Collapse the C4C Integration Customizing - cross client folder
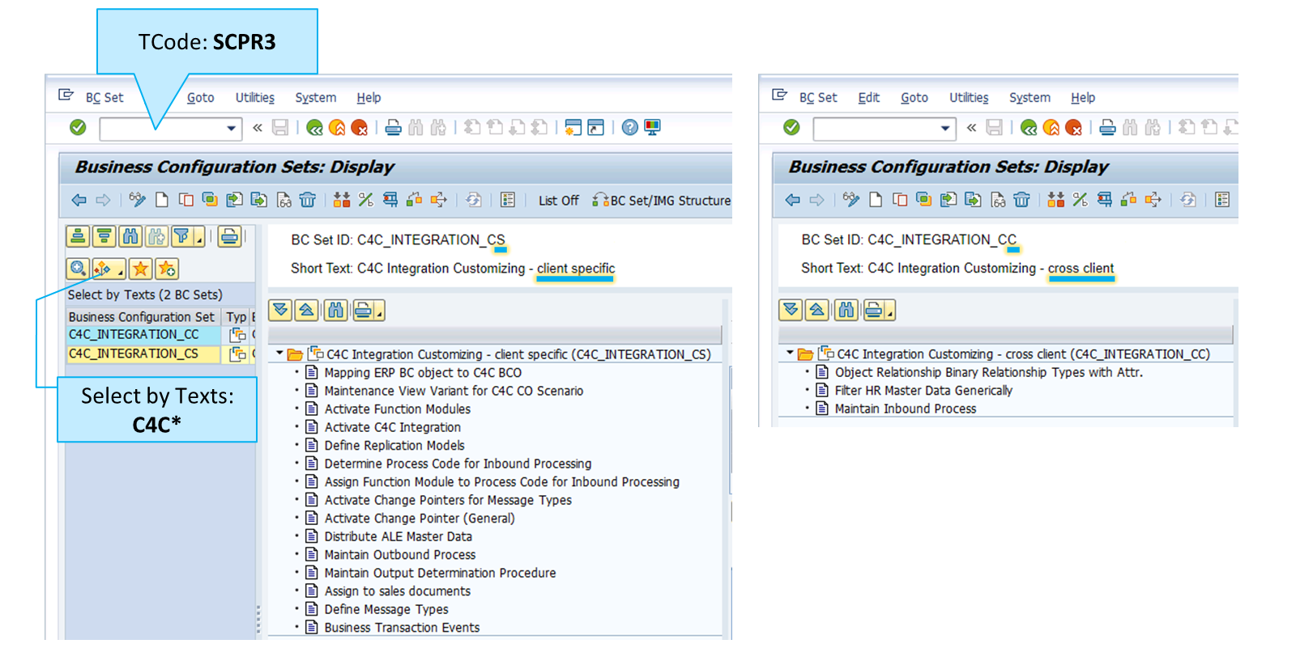 [x=790, y=354]
